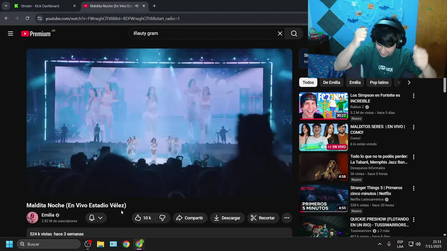Viewport: 447px width, 251px height.
Task: Dislike the video with thumbs down
Action: pyautogui.click(x=162, y=218)
